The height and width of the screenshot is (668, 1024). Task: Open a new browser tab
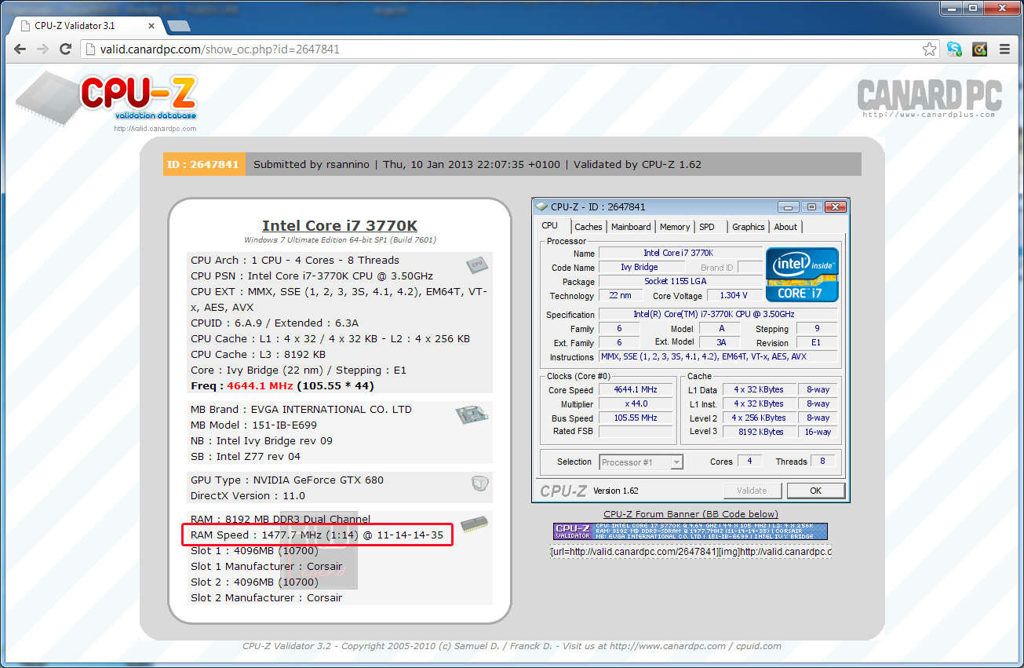[x=178, y=26]
